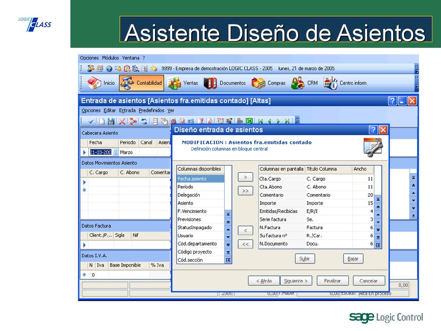Save the entry with the floppy disk icon
The height and width of the screenshot is (331, 441).
(111, 121)
